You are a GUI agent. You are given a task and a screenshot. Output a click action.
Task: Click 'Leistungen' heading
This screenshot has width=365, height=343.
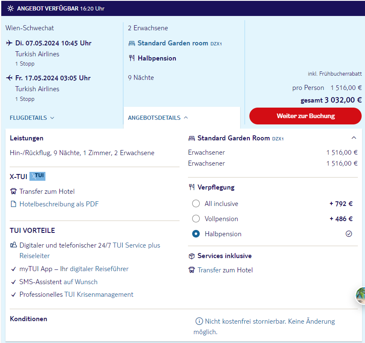pos(26,138)
